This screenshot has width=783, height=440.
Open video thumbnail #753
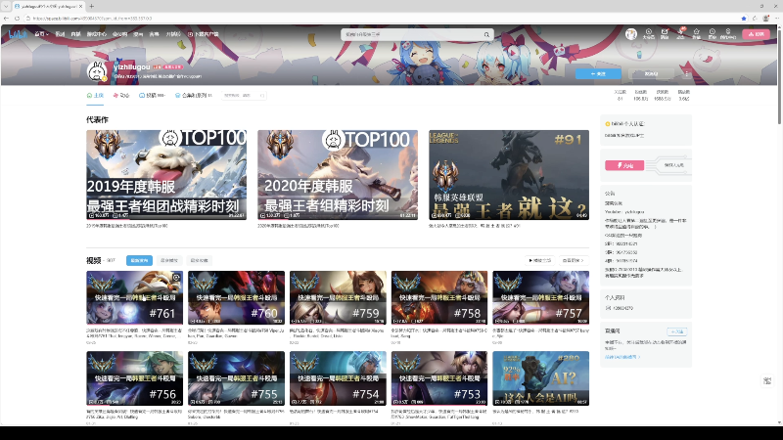click(x=439, y=378)
